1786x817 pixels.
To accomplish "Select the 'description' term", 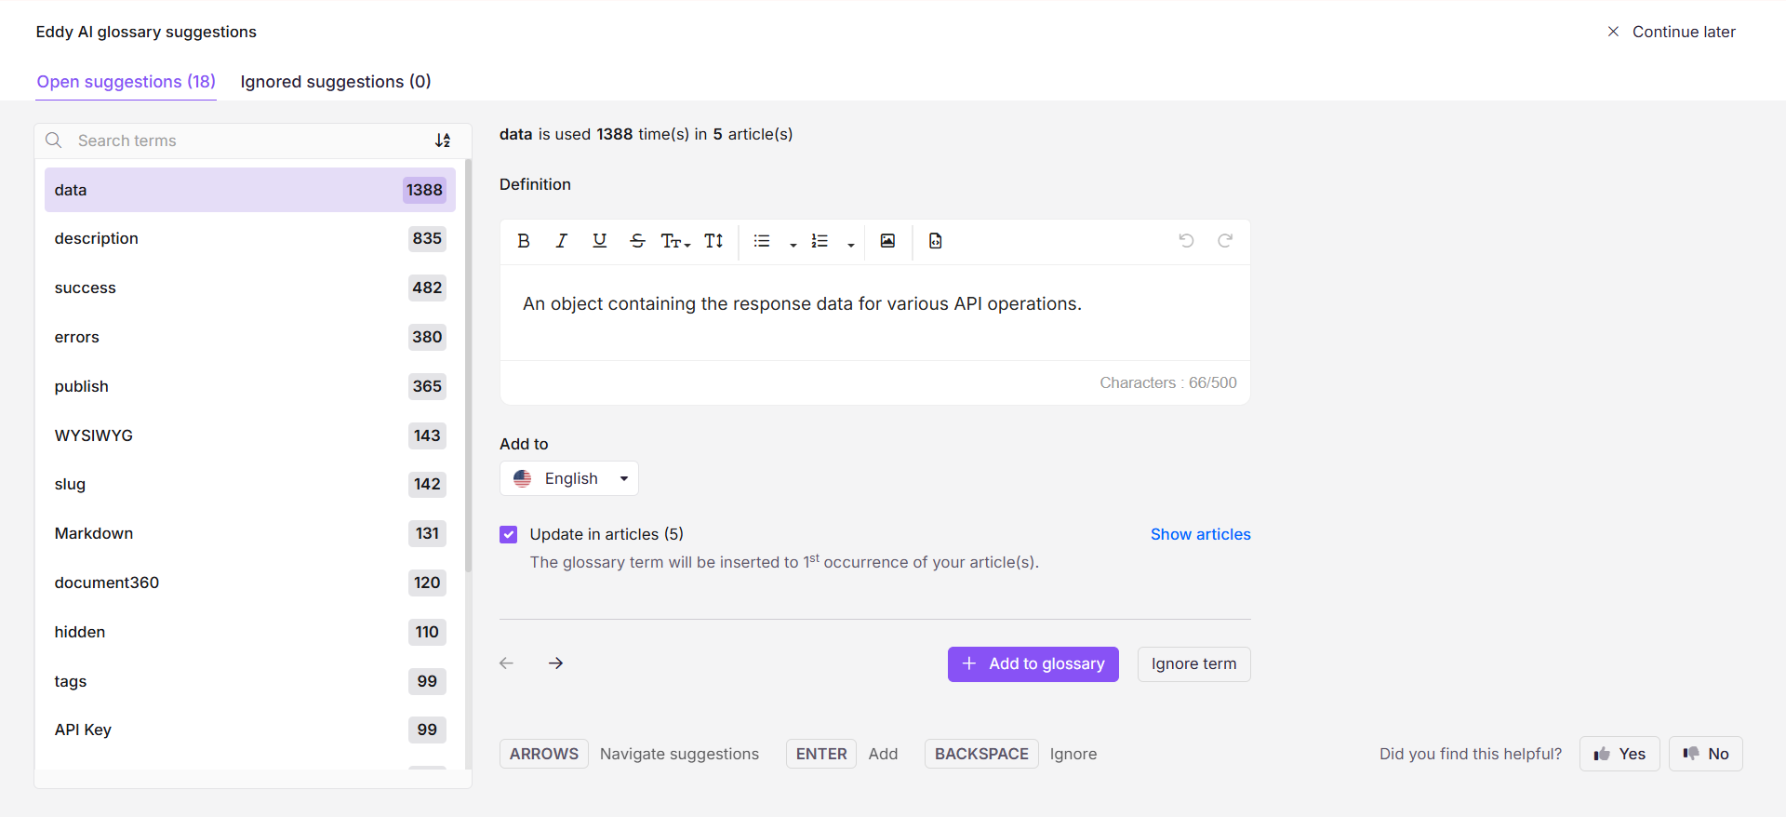I will coord(250,239).
